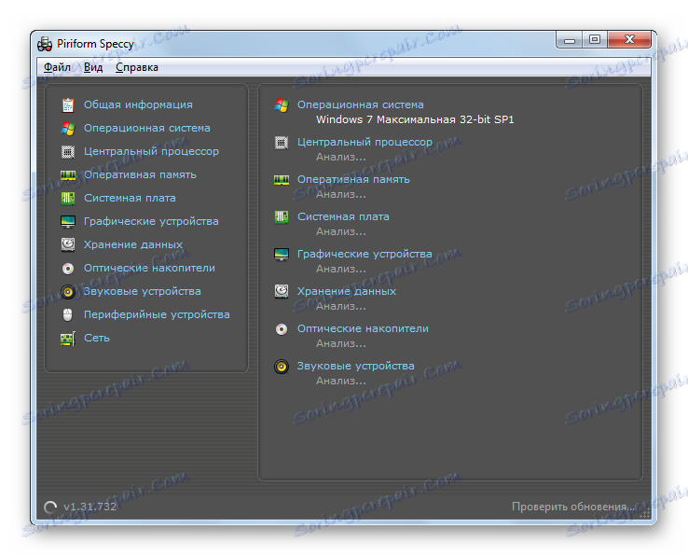Select Сеть in the sidebar
This screenshot has height=556, width=688.
[97, 338]
